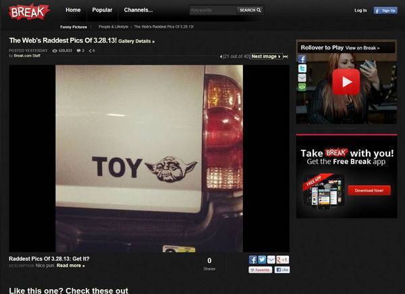
Task: Email picture using envelope icon below image
Action: 271,260
